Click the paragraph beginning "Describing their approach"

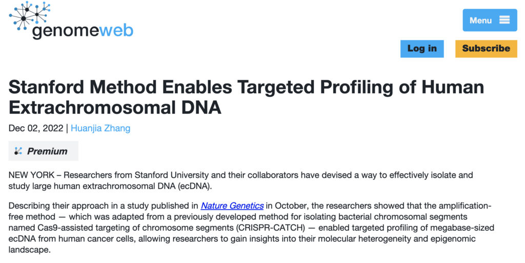click(251, 228)
